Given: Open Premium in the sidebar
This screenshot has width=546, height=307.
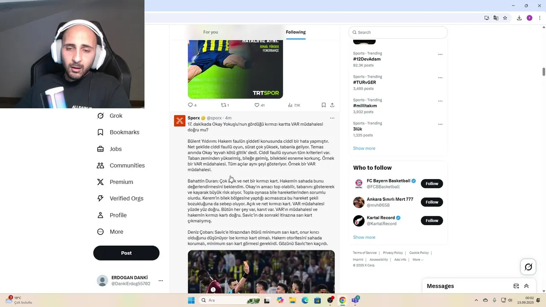Looking at the screenshot, I should tap(115, 182).
